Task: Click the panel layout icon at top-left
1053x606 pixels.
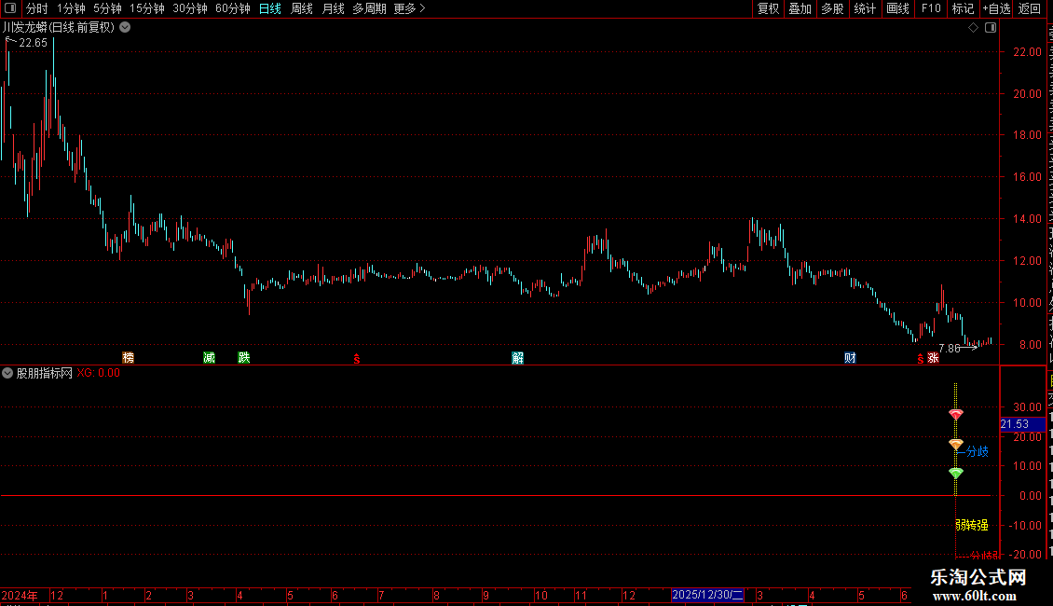Action: click(10, 8)
